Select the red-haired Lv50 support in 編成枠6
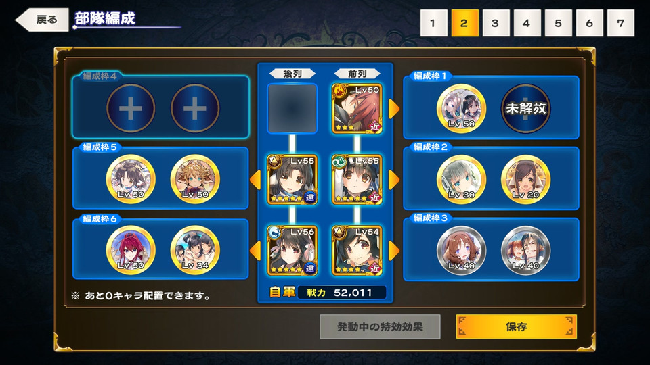Image resolution: width=650 pixels, height=365 pixels. [131, 250]
